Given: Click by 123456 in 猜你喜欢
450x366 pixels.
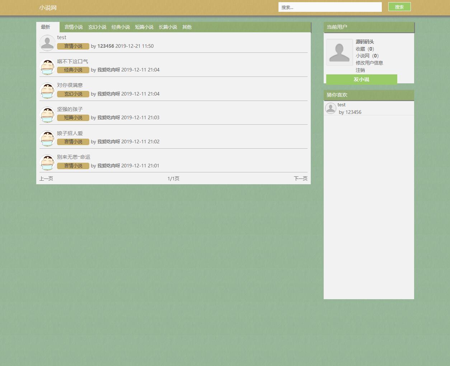Looking at the screenshot, I should [350, 112].
